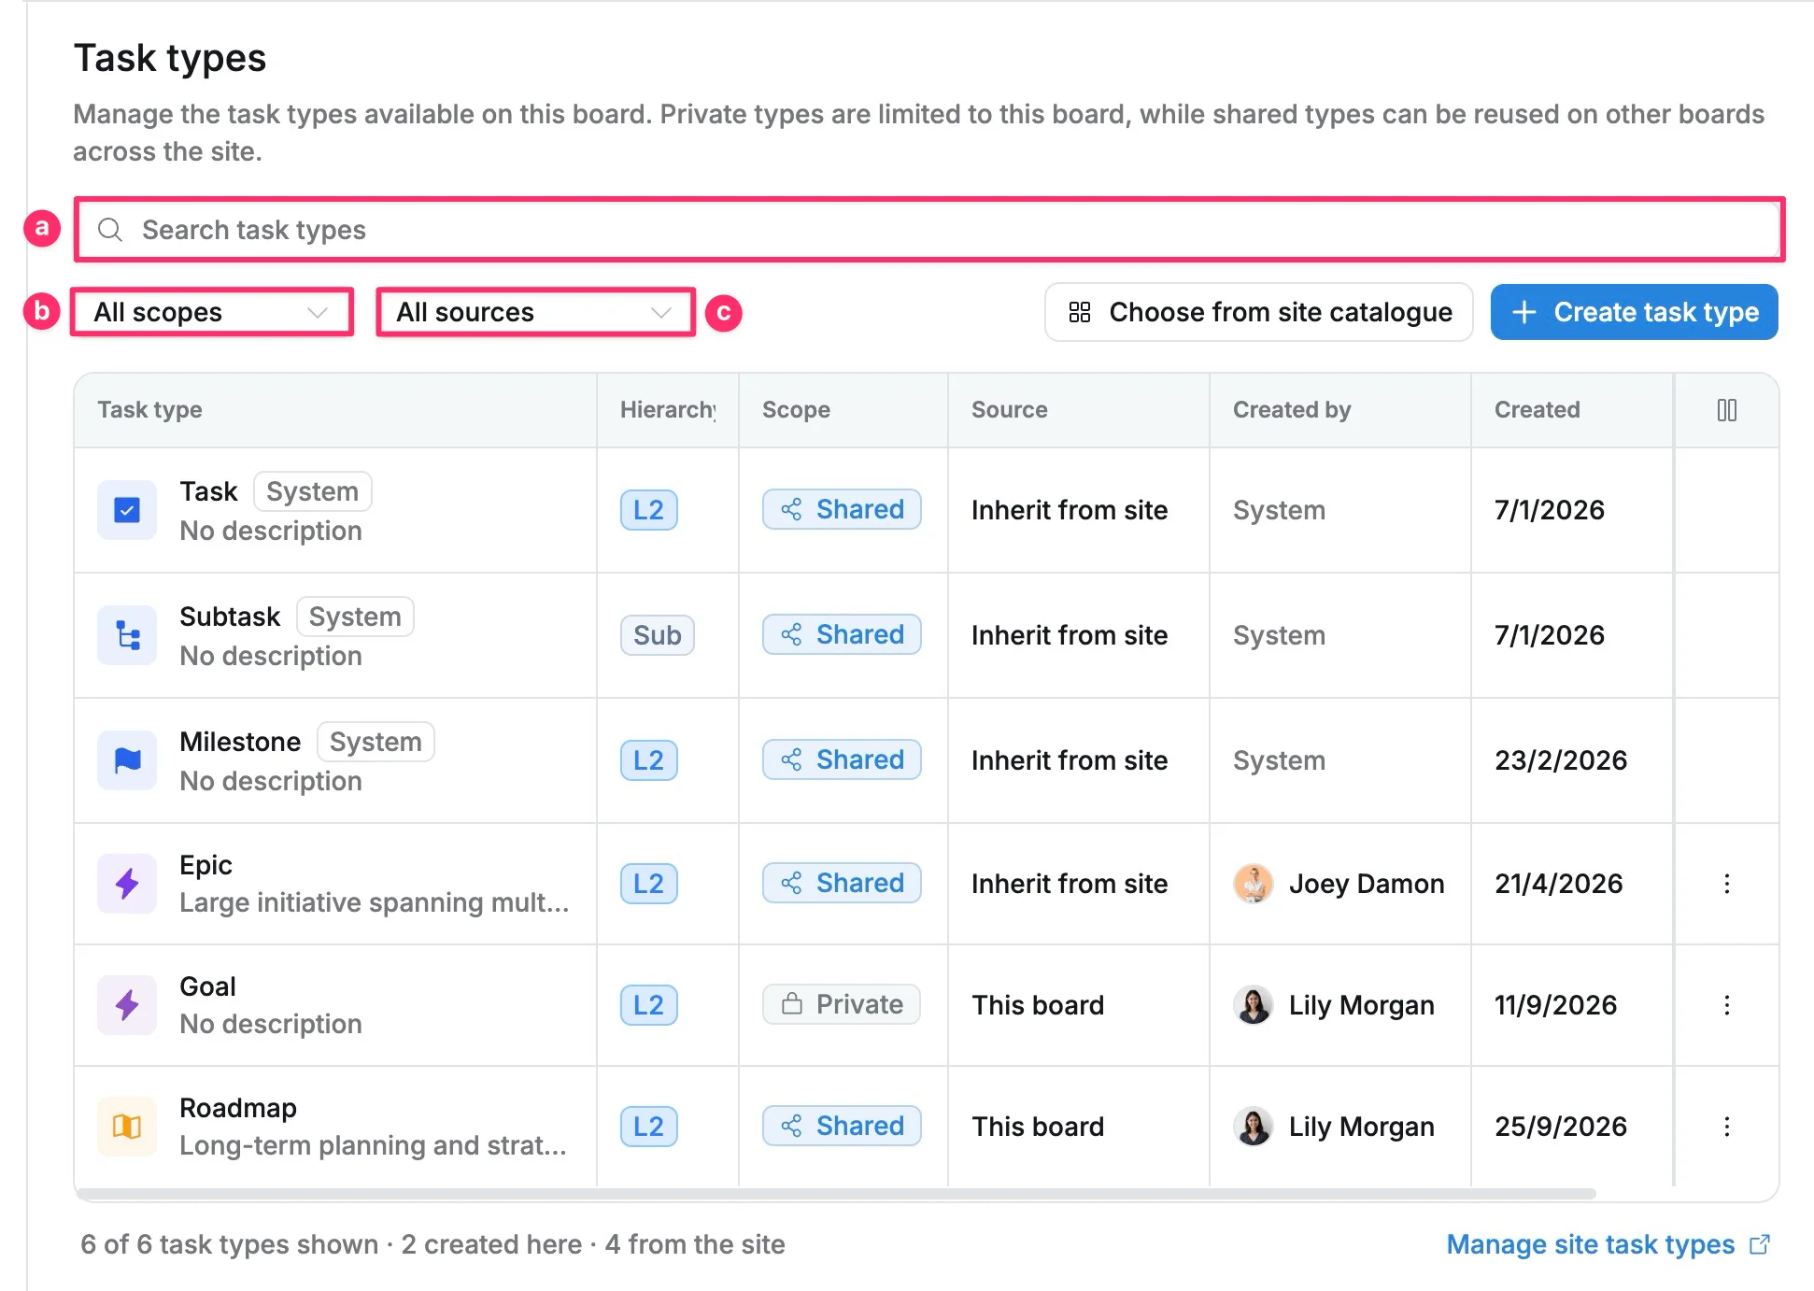Image resolution: width=1814 pixels, height=1291 pixels.
Task: Open the Manage site task types link
Action: 1608,1244
